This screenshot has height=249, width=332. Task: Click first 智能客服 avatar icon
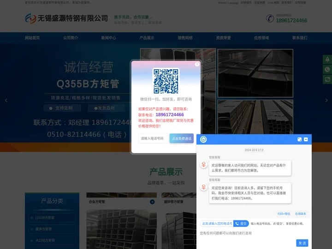point(203,165)
